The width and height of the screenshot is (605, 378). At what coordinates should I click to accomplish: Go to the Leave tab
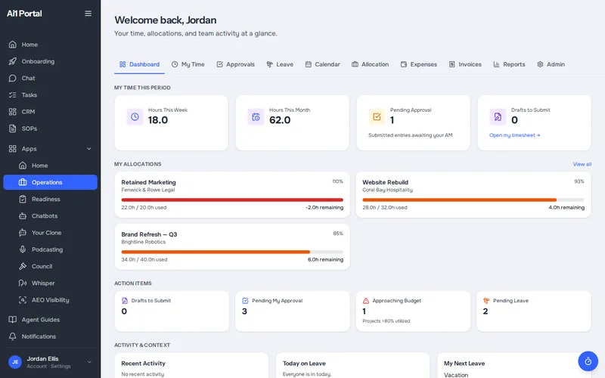click(x=280, y=64)
